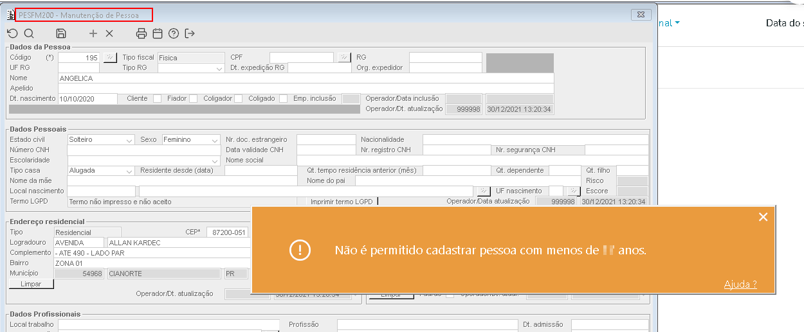Click lookup button beside UF nascimento field
The width and height of the screenshot is (804, 332).
(x=574, y=191)
